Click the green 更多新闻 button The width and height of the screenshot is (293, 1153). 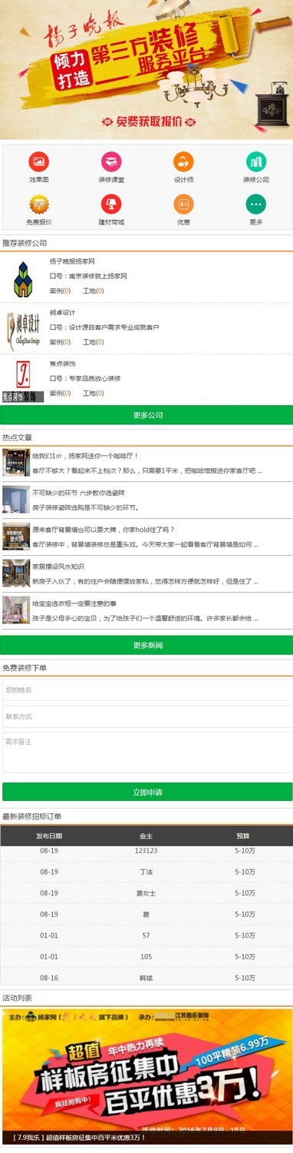[x=146, y=645]
